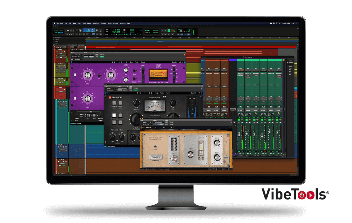Toggle Bypass in the MC77 plugin header
The image size is (352, 223).
(x=102, y=54)
